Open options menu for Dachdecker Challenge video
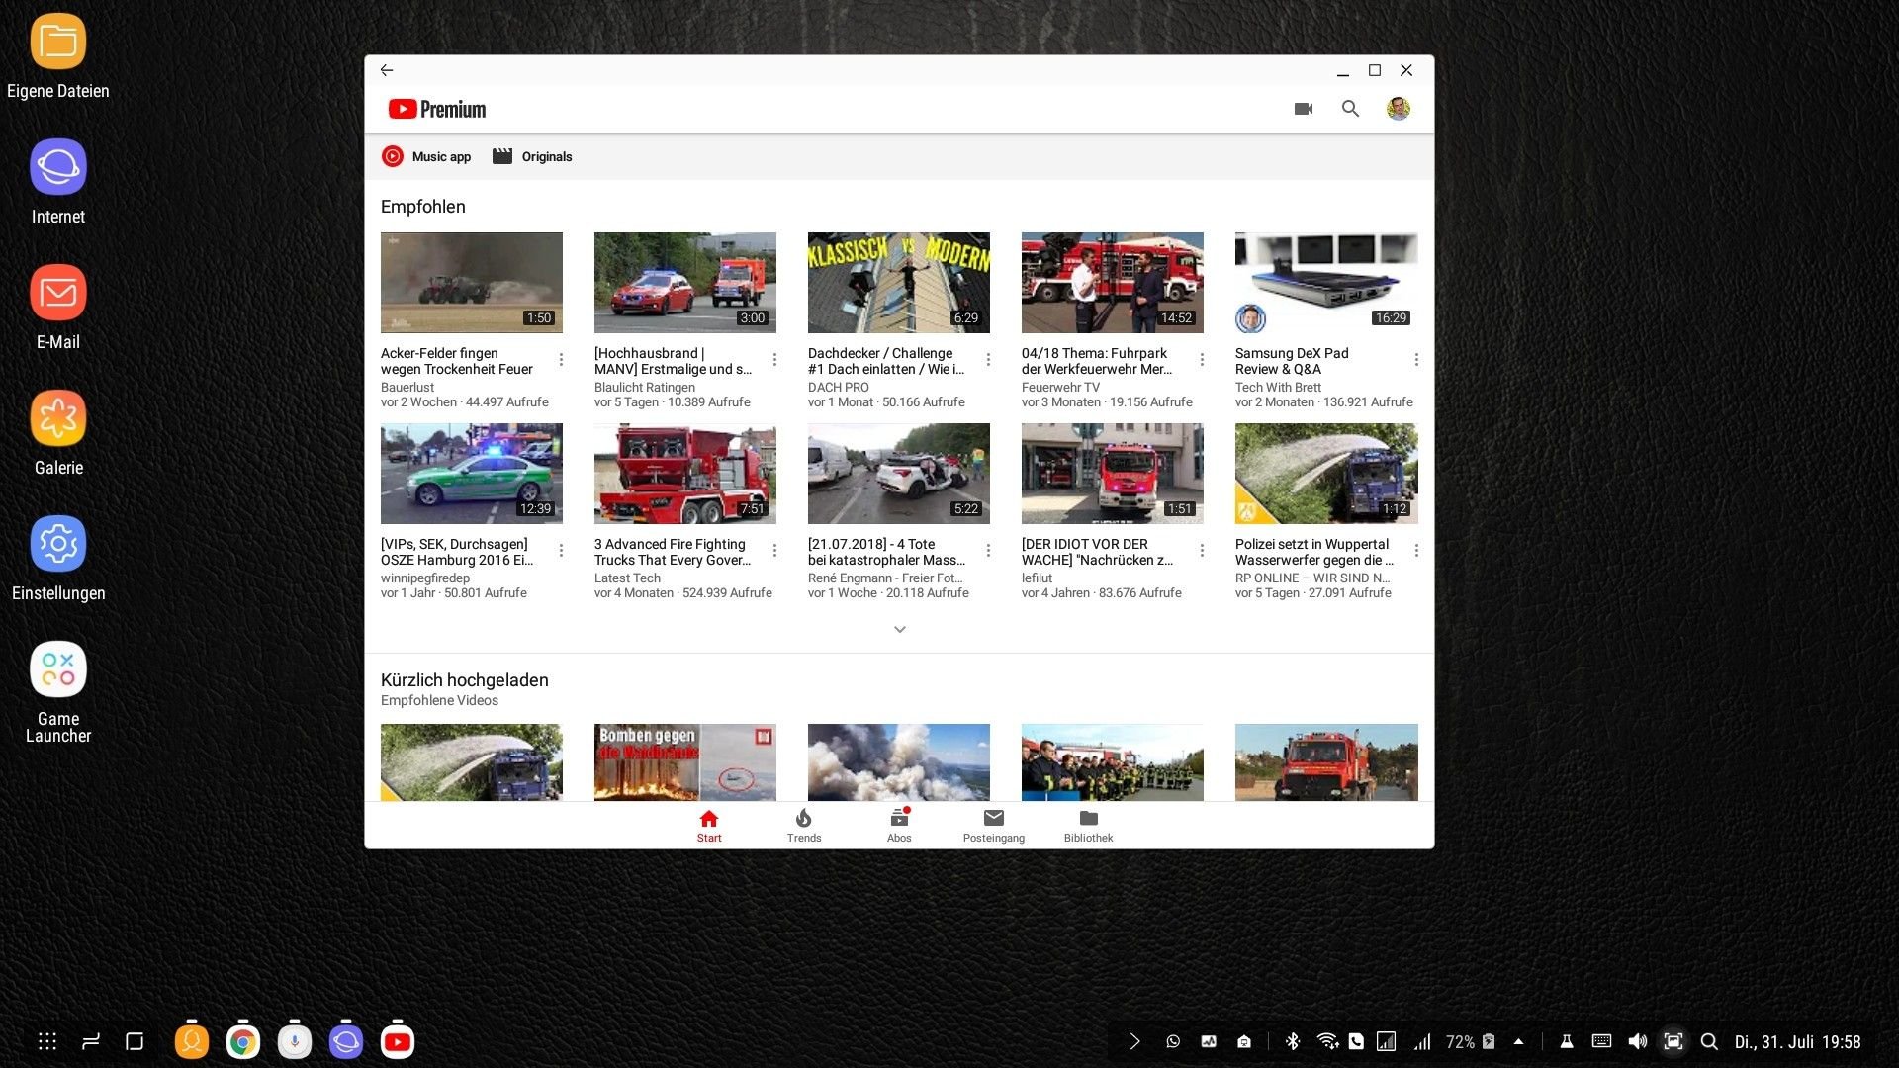The image size is (1899, 1068). pyautogui.click(x=988, y=360)
